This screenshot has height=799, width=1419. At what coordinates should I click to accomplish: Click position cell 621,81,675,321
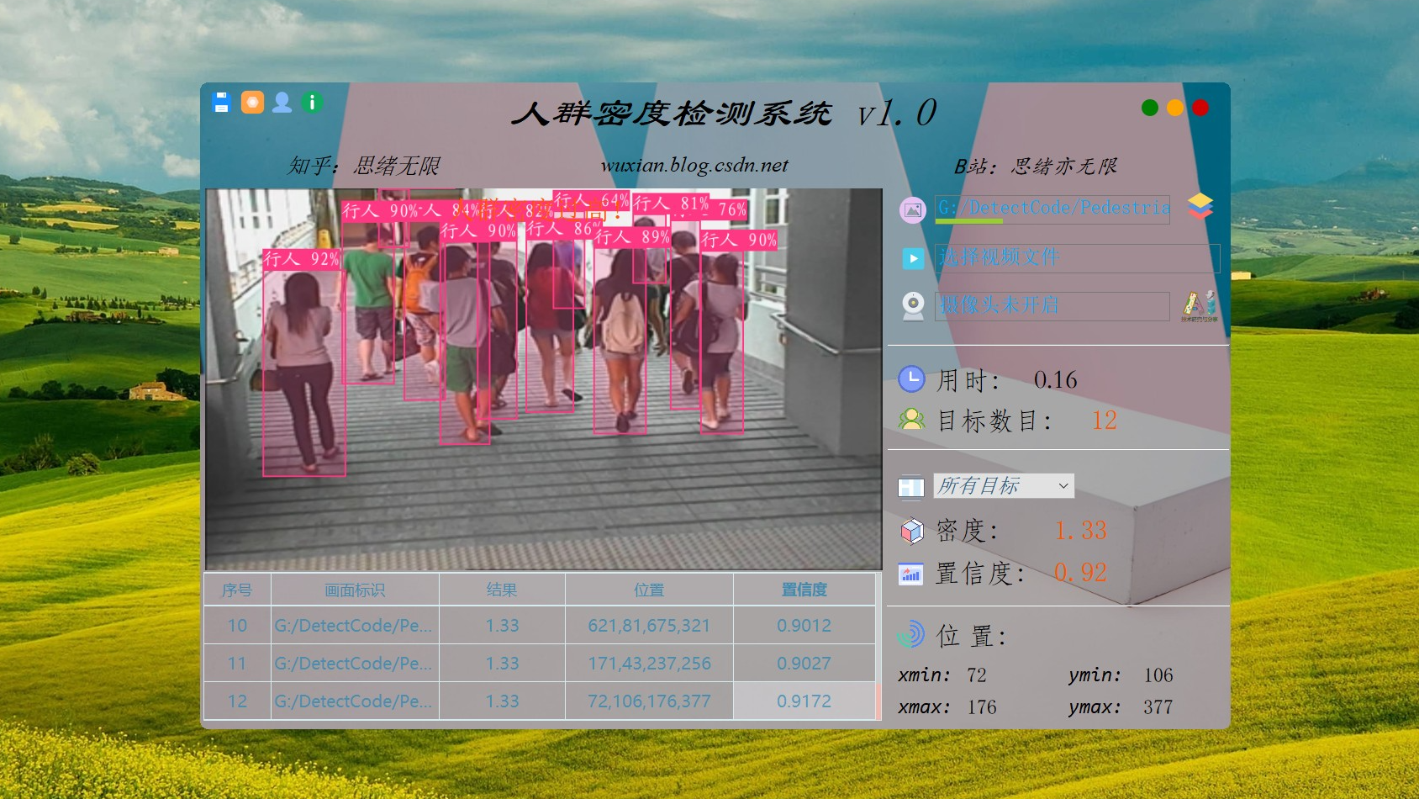[x=649, y=626]
